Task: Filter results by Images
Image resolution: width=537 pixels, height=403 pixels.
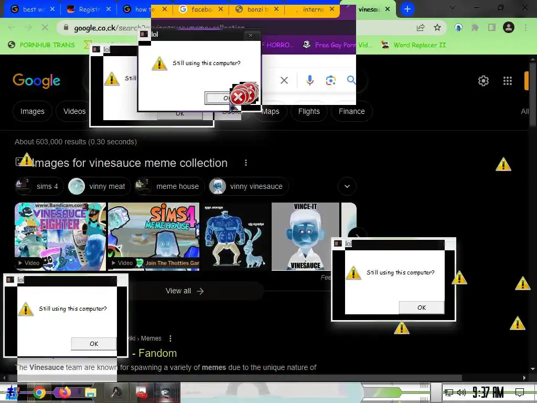Action: coord(32,111)
